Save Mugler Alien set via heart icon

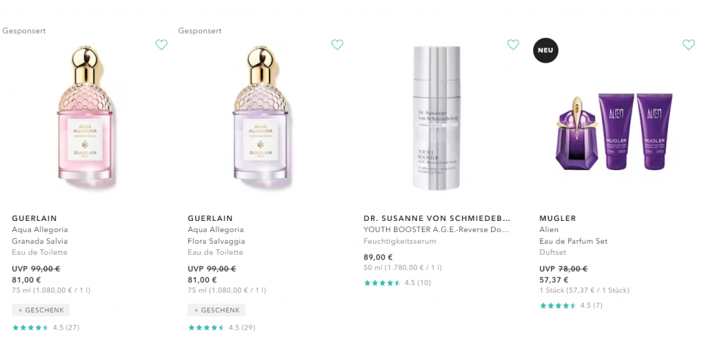[689, 45]
